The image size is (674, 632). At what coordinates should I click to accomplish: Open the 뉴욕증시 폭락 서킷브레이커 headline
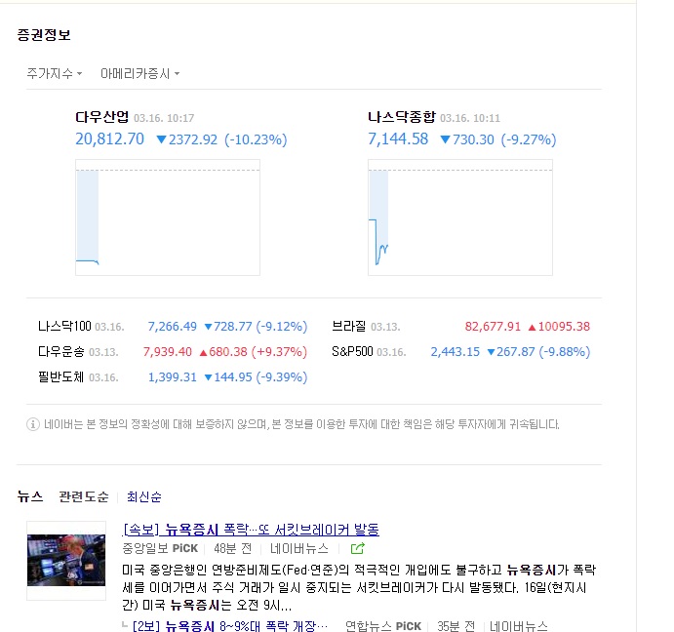tap(251, 530)
